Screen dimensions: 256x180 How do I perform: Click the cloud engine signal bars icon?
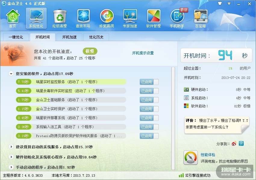[181, 175]
